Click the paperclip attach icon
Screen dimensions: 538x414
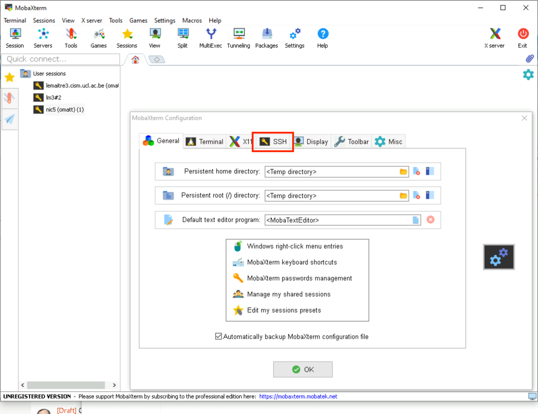coord(530,59)
